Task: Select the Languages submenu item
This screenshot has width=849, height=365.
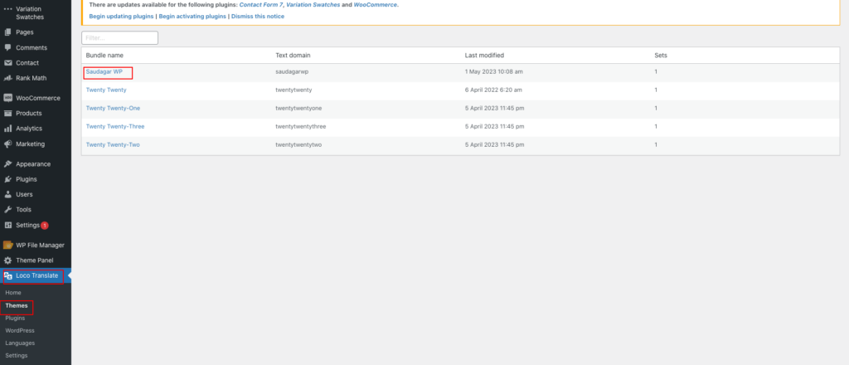Action: pos(20,343)
